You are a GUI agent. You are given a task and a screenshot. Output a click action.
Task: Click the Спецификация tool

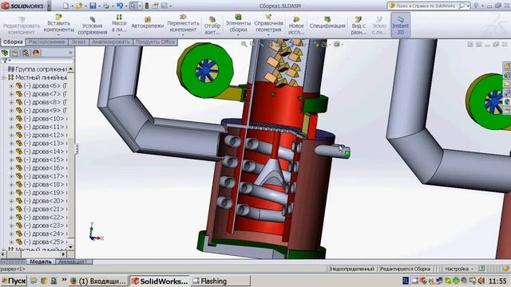coord(327,23)
